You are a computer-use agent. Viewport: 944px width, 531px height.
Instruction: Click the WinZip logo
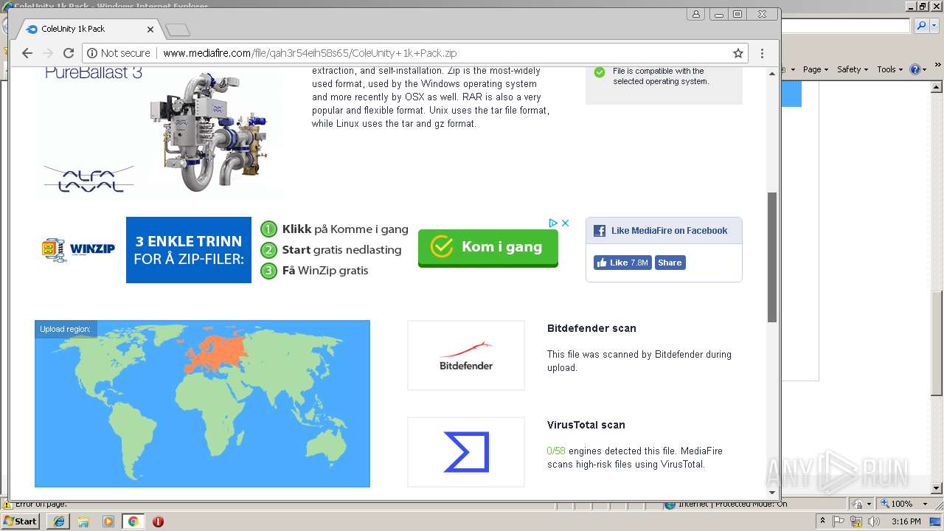(78, 249)
